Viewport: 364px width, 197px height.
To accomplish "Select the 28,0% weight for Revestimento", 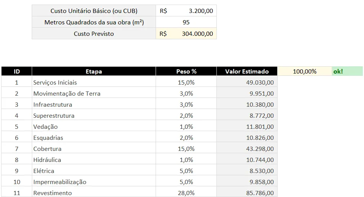I will click(x=186, y=192).
